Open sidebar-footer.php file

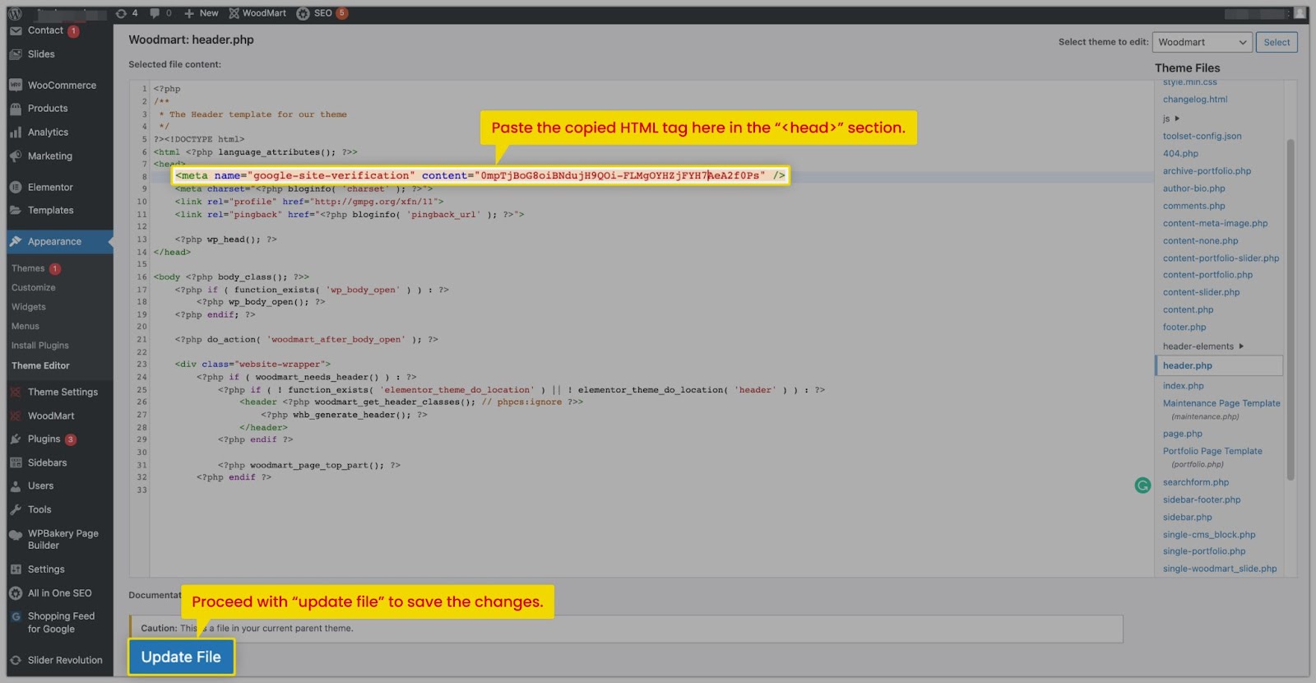1202,499
